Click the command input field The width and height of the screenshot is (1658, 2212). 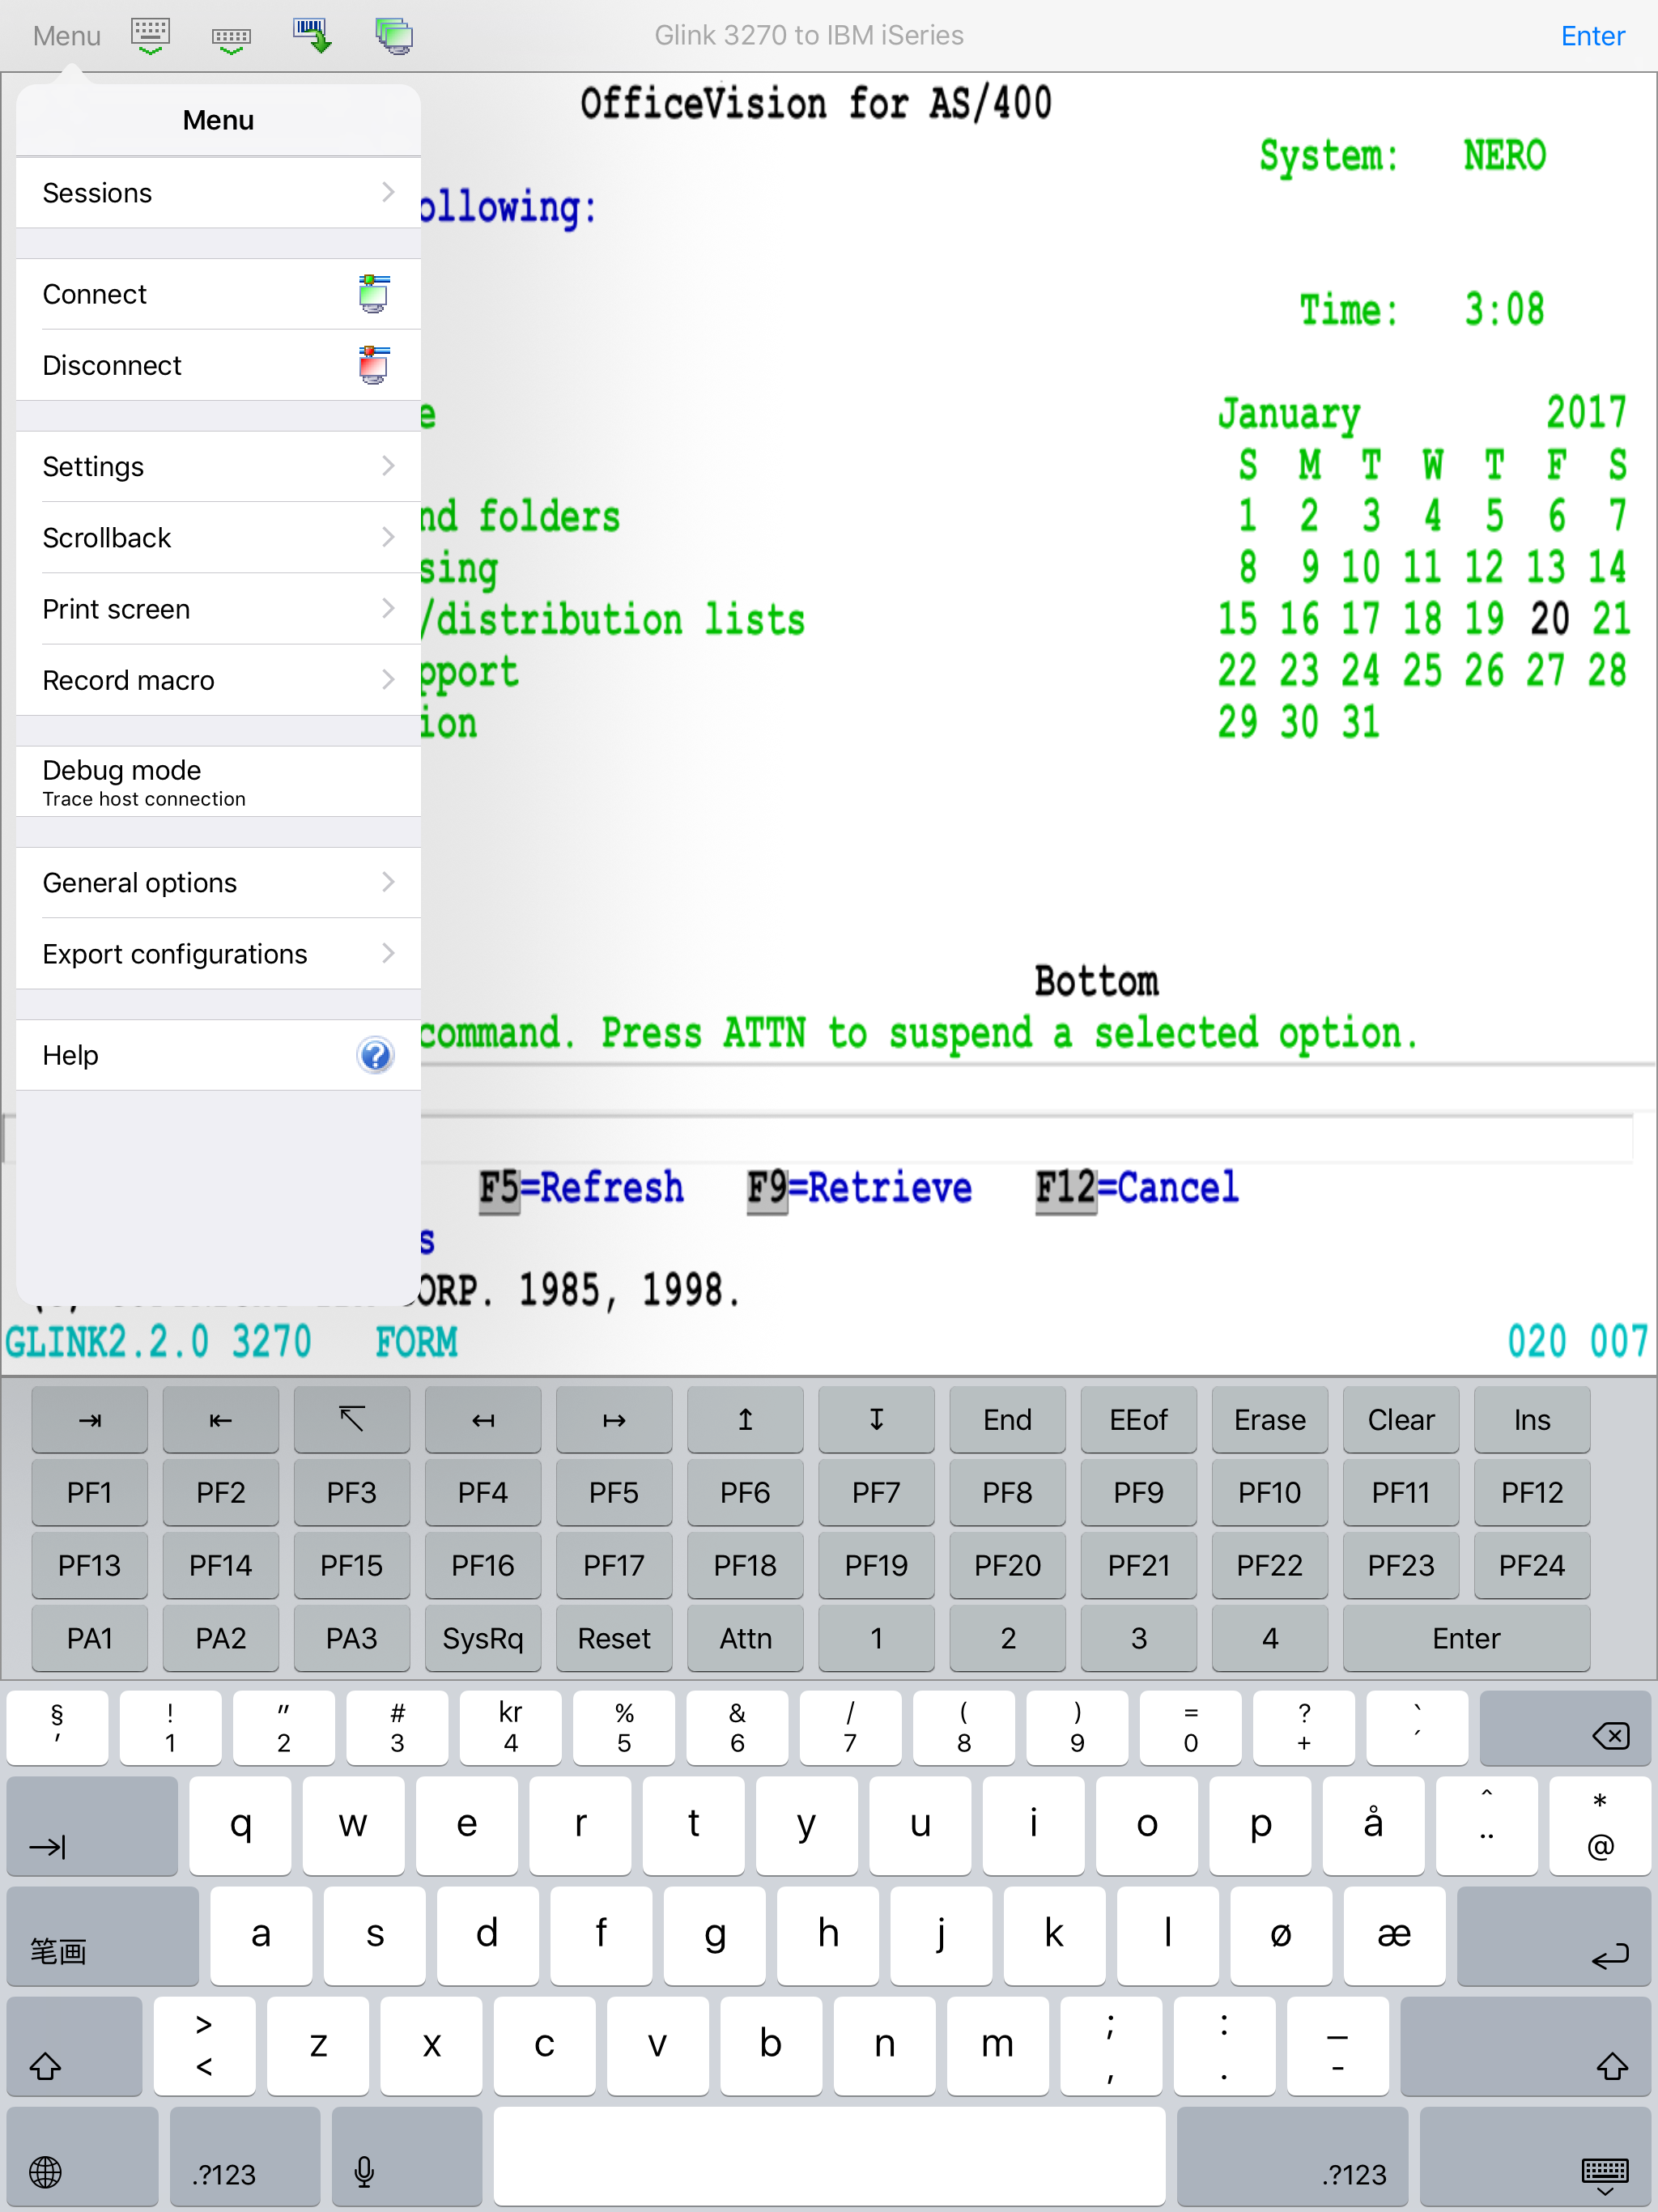(1000, 1138)
